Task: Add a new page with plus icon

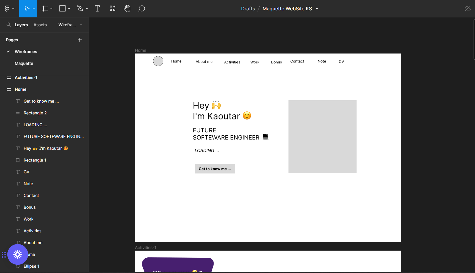Action: tap(80, 40)
